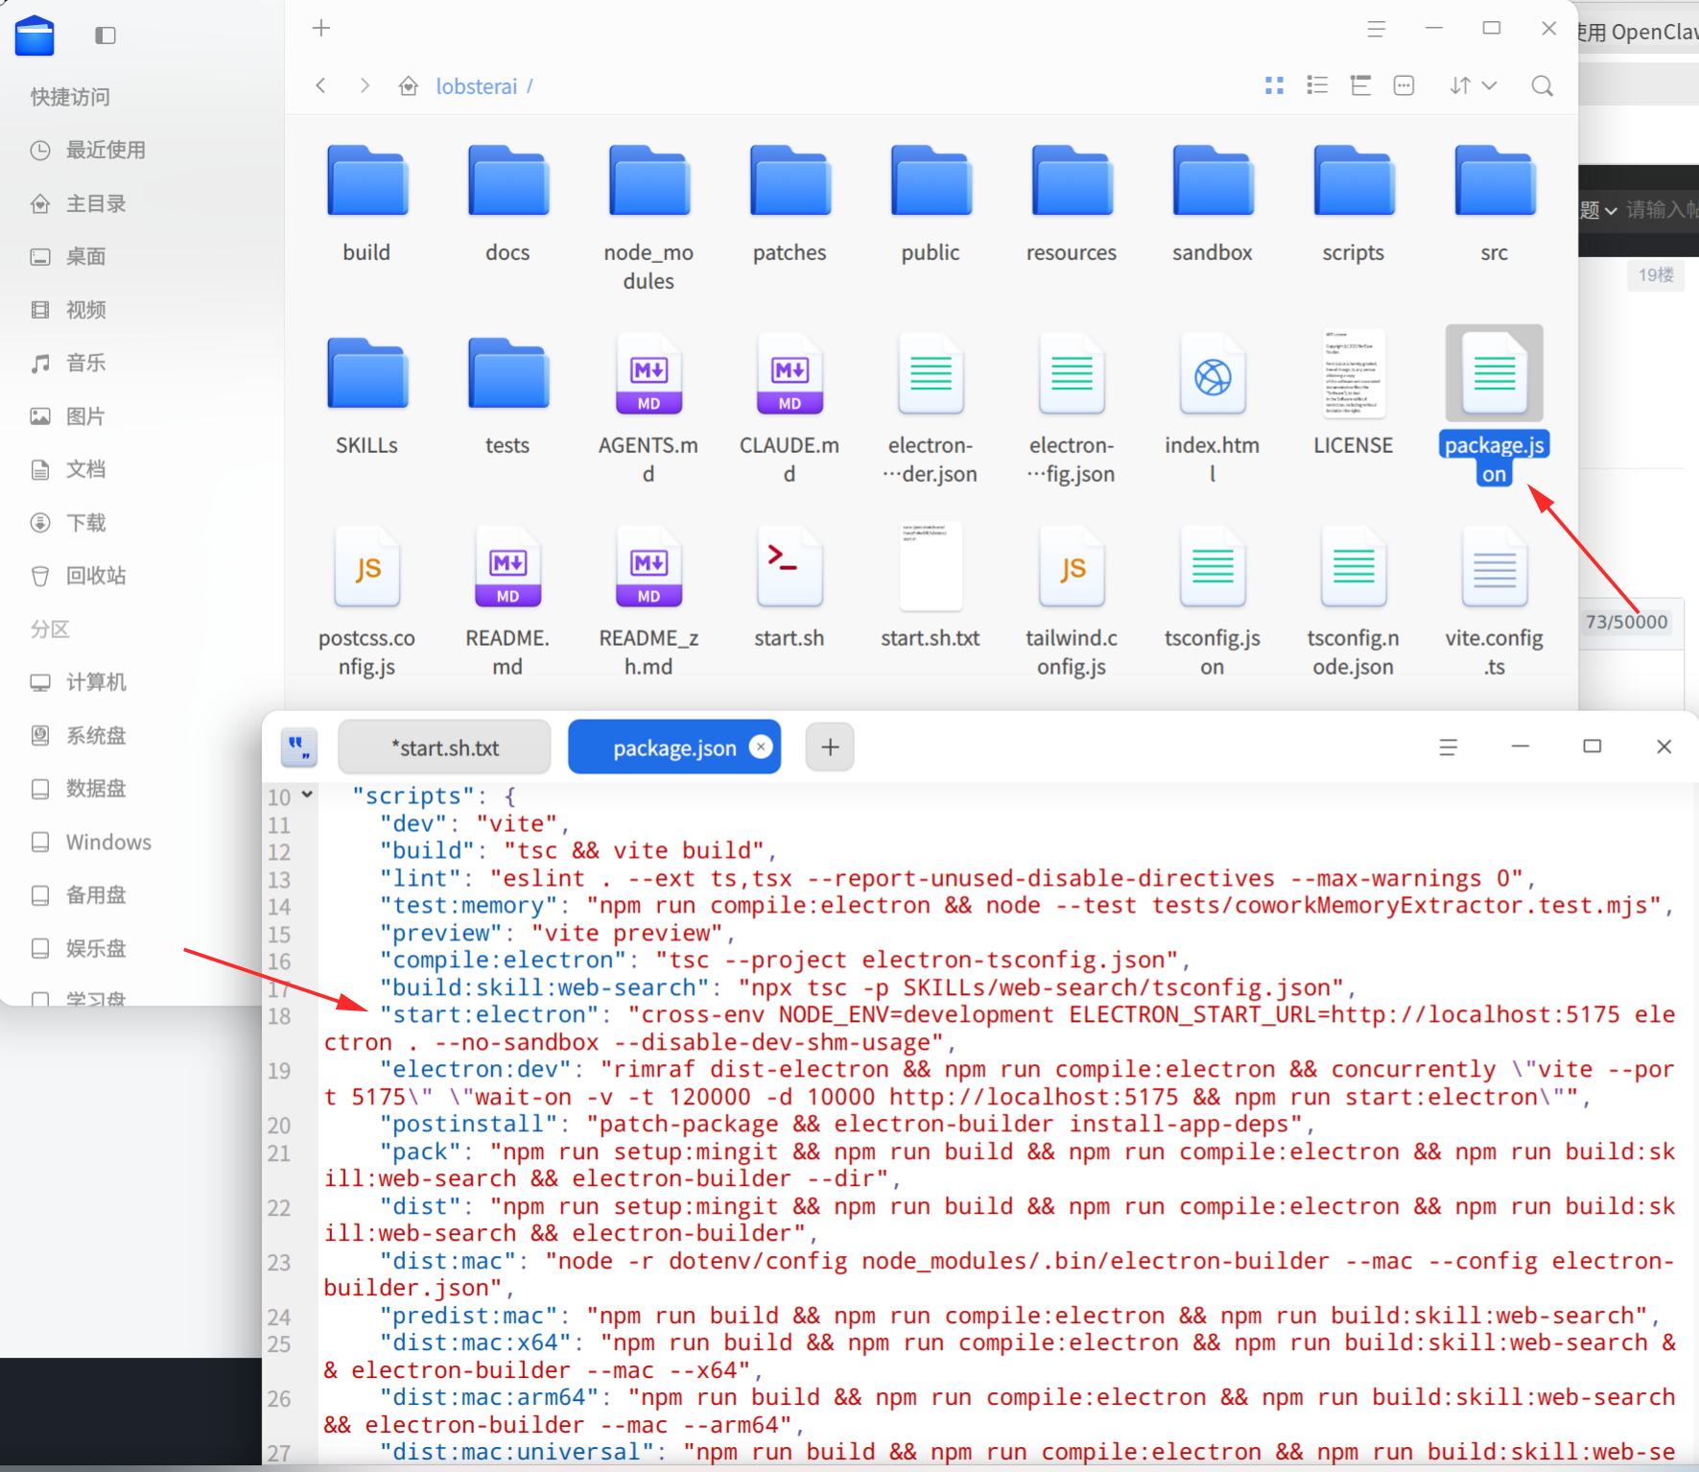1699x1472 pixels.
Task: Select the tsconfig.node.json file icon
Action: click(1354, 566)
